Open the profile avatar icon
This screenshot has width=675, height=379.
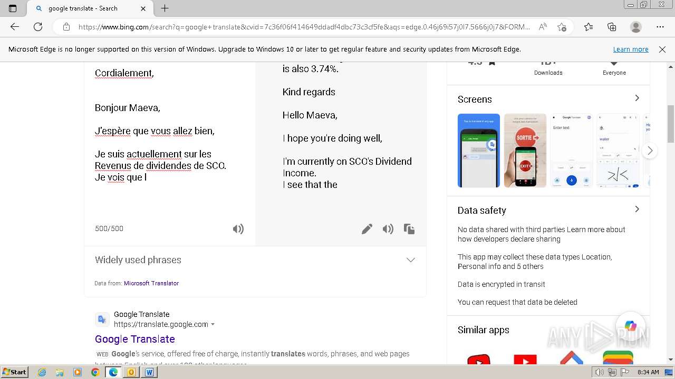636,27
